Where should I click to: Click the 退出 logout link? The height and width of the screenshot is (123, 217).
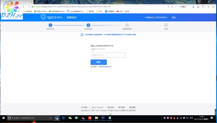[x=174, y=17]
